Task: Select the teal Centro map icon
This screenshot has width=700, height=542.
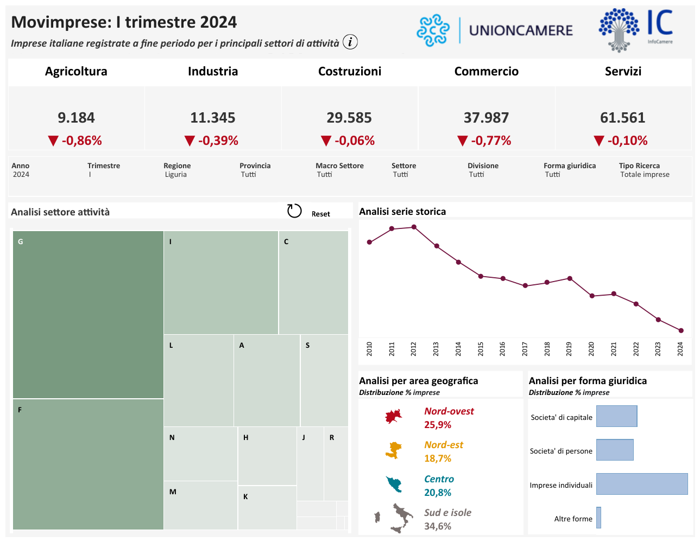Action: pyautogui.click(x=394, y=484)
